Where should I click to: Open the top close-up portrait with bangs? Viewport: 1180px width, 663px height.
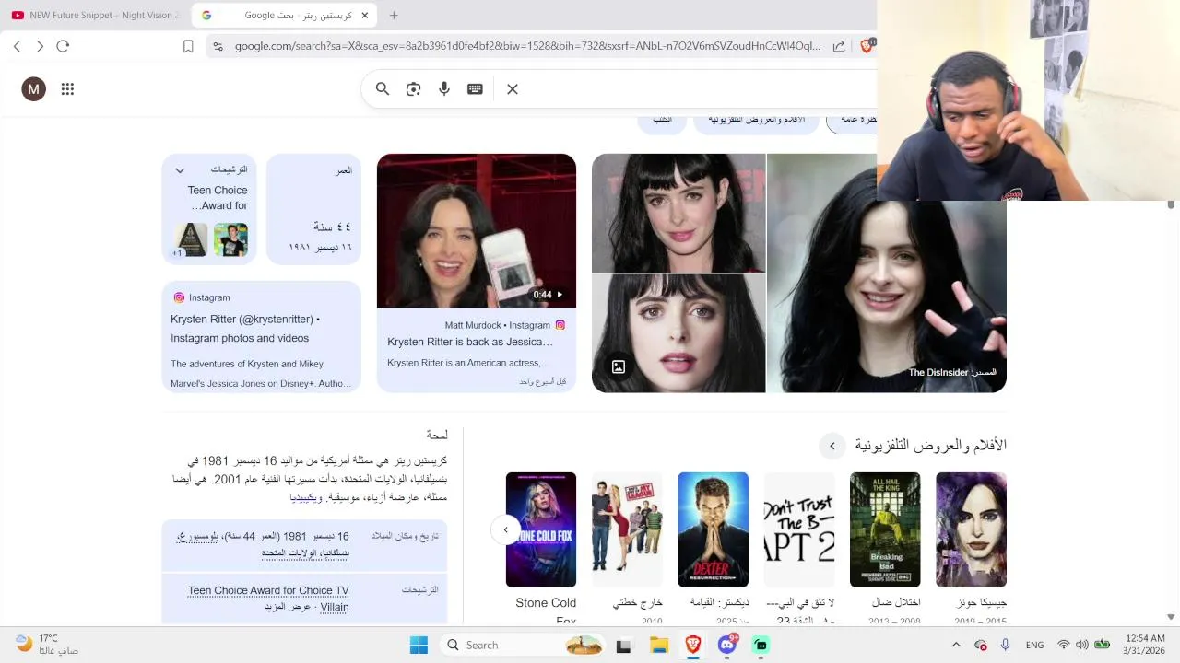click(x=678, y=213)
